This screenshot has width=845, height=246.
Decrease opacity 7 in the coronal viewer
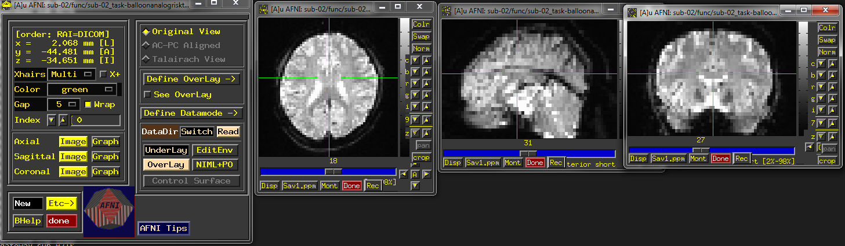821,123
